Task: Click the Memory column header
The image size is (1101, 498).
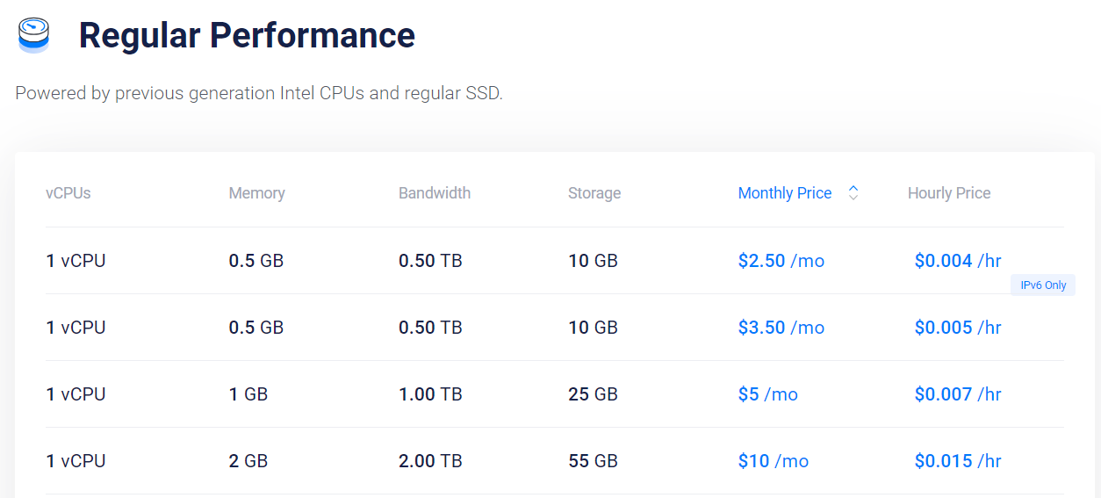Action: (x=256, y=193)
